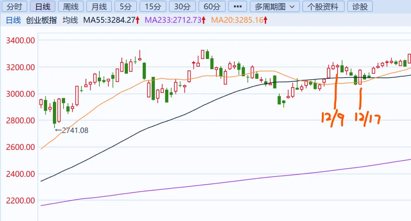Click the 创业板指 index name
The width and height of the screenshot is (411, 221).
point(41,20)
